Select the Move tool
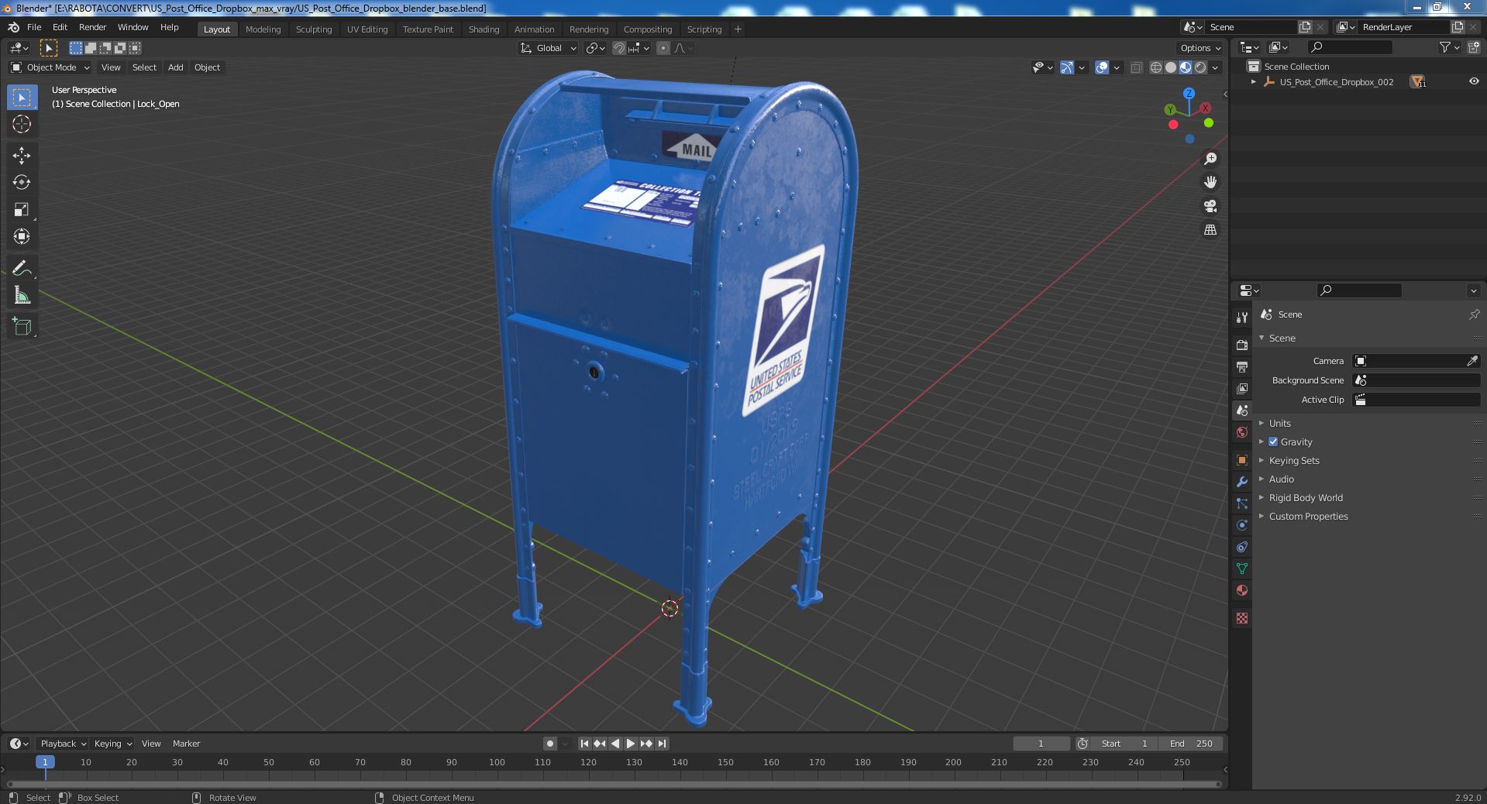The image size is (1487, 804). point(22,156)
